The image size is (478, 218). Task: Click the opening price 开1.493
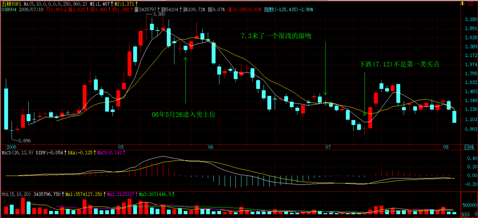tap(54, 9)
